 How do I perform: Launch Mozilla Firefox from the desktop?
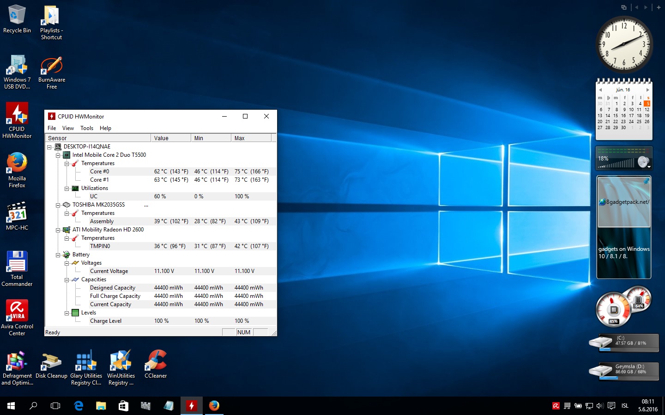click(x=17, y=170)
